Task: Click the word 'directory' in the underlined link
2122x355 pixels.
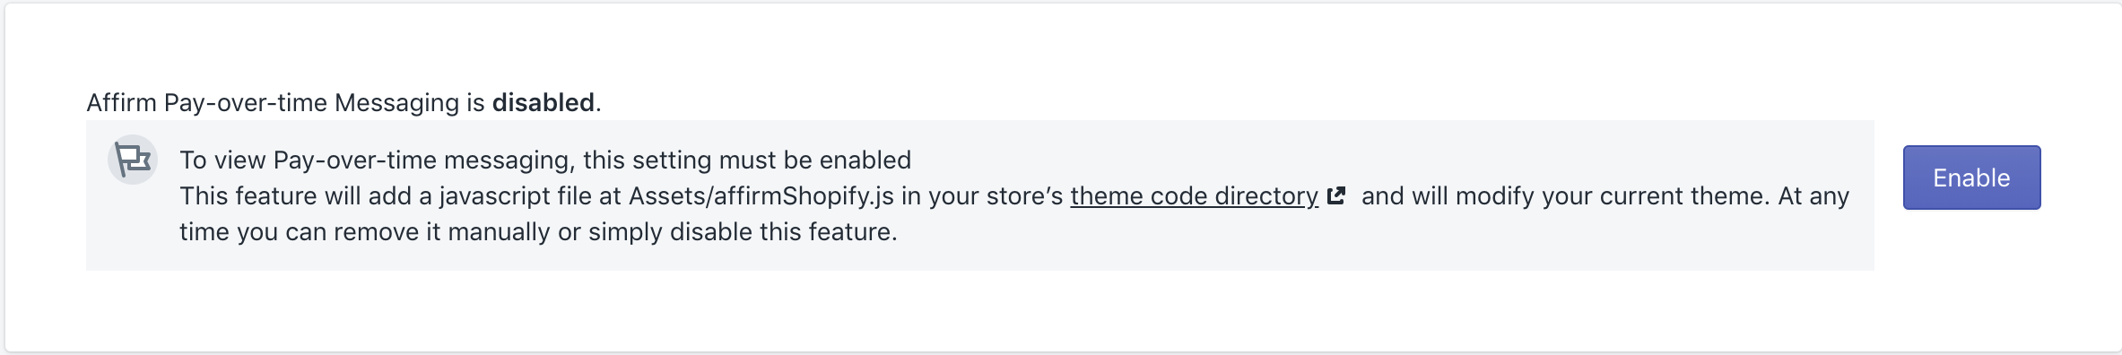Action: coord(1263,195)
